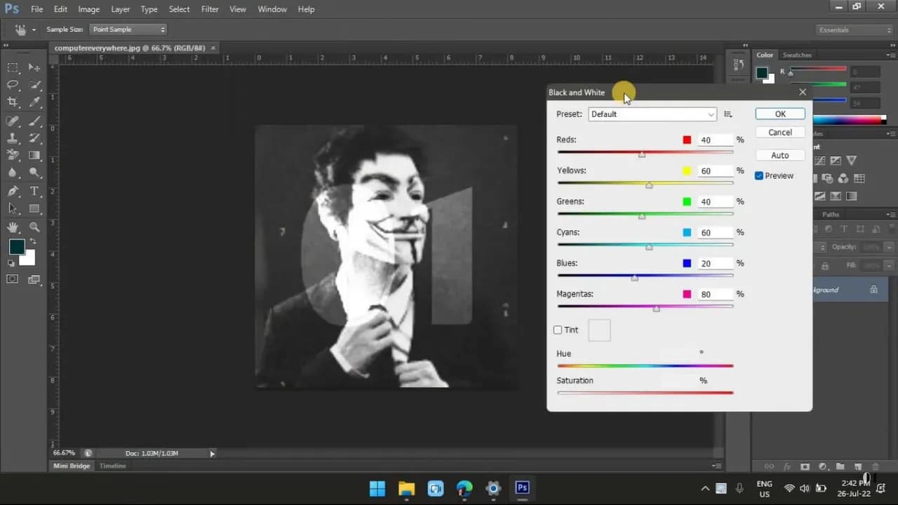The height and width of the screenshot is (505, 898).
Task: Select the Pen tool in toolbar
Action: 13,191
